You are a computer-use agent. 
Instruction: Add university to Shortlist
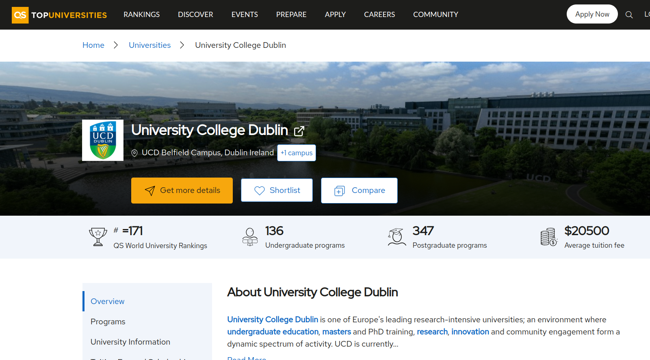tap(277, 190)
